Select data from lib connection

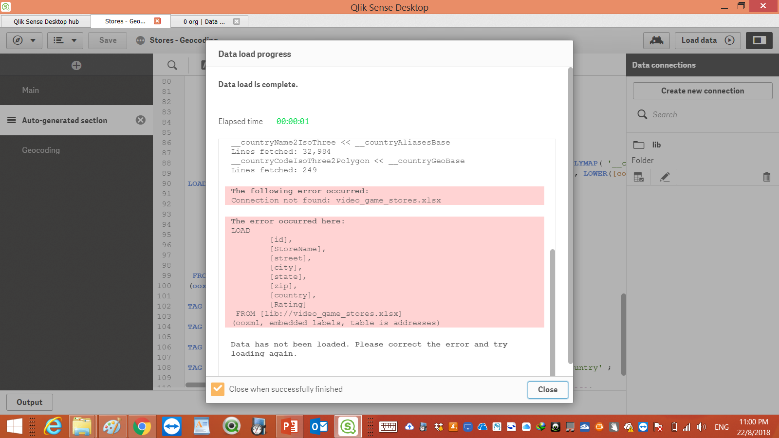tap(639, 177)
